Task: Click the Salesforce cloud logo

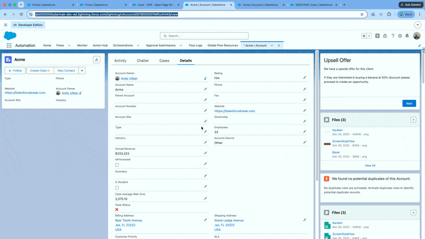Action: pos(10,36)
